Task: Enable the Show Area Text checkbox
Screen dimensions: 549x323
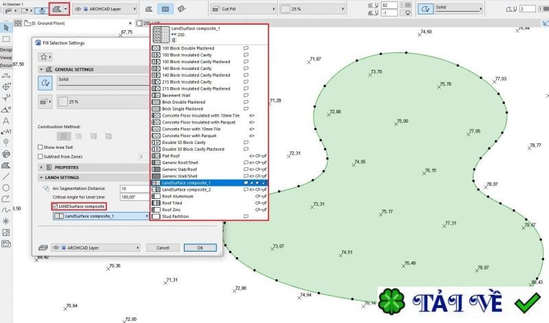Action: 40,147
